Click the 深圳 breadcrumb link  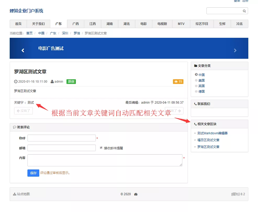tap(65, 33)
